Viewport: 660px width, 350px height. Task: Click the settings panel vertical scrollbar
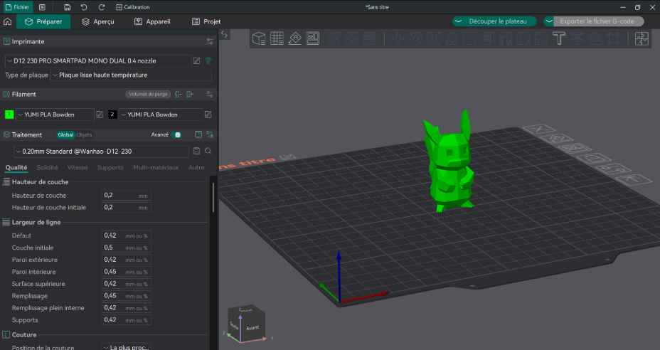pos(213,197)
